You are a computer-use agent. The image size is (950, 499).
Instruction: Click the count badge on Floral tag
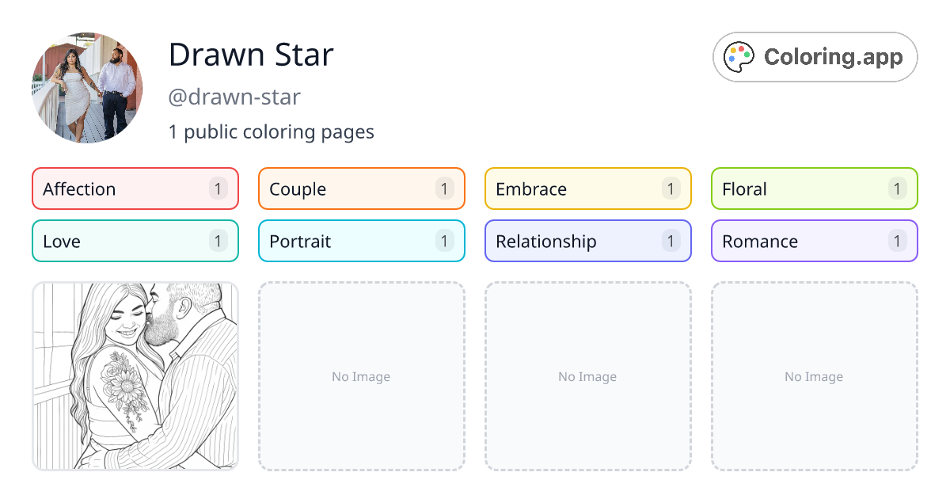(x=898, y=189)
